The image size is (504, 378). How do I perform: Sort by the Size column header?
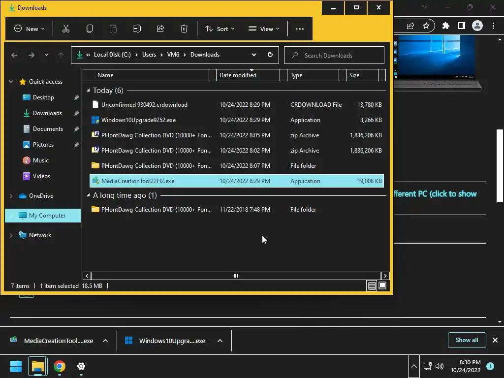362,75
